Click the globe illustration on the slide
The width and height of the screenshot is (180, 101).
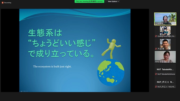pyautogui.click(x=111, y=72)
